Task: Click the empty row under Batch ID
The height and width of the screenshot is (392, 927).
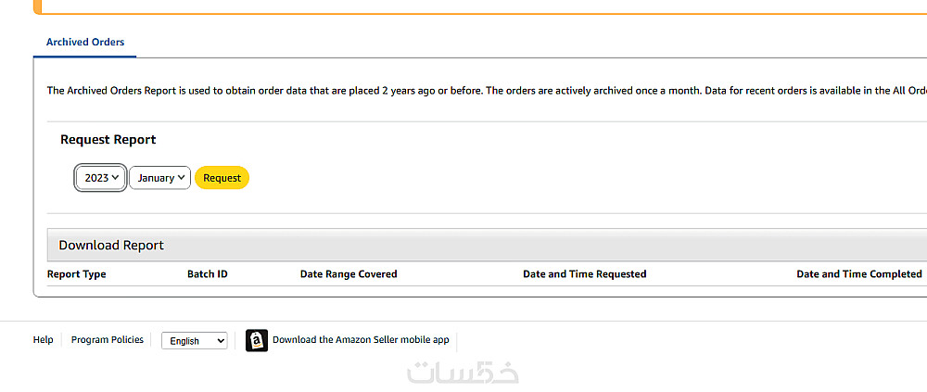Action: click(x=208, y=291)
